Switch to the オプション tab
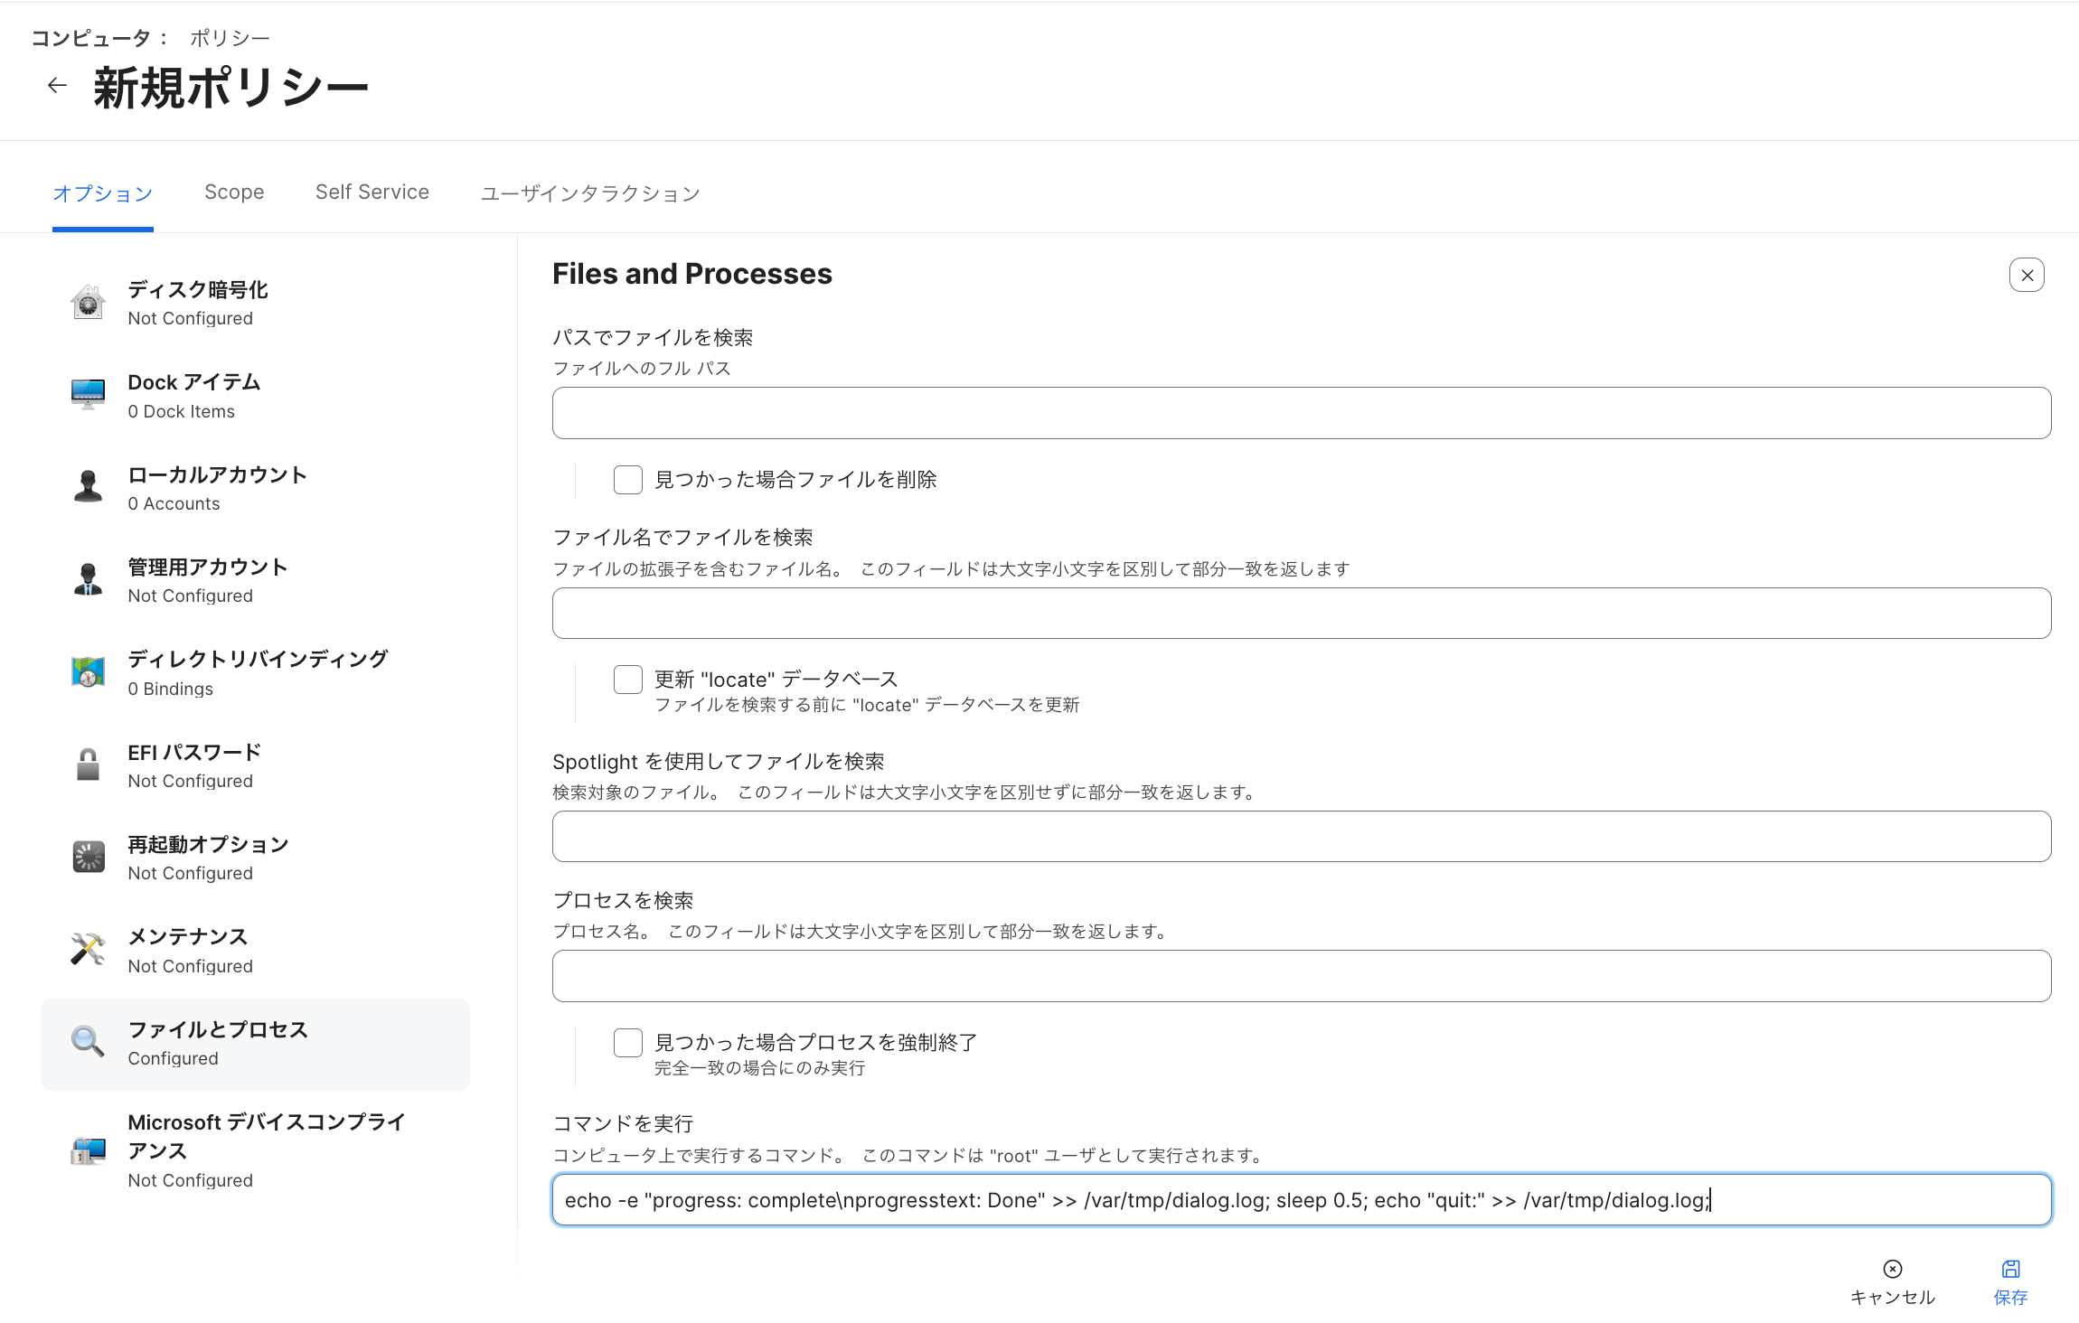Screen dimensions: 2079x1323 (x=103, y=193)
